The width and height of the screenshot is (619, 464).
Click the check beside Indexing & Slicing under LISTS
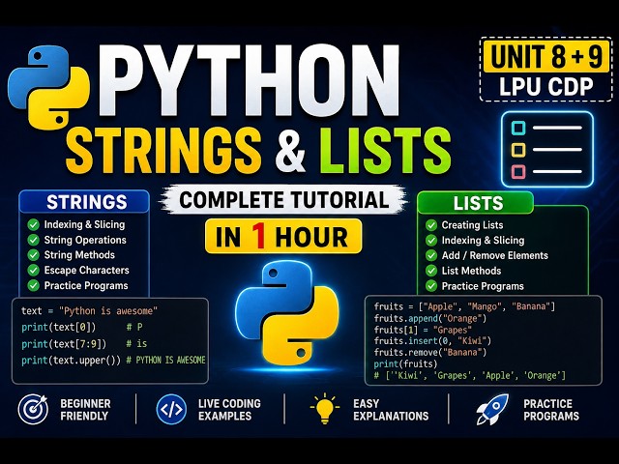point(431,241)
